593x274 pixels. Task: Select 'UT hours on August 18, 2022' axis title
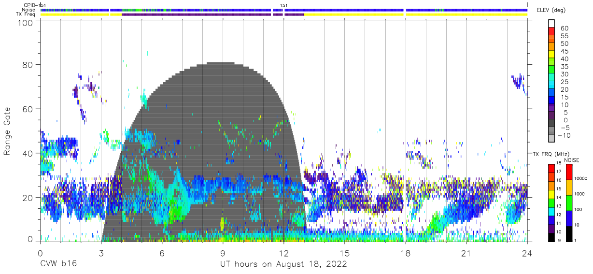283,264
